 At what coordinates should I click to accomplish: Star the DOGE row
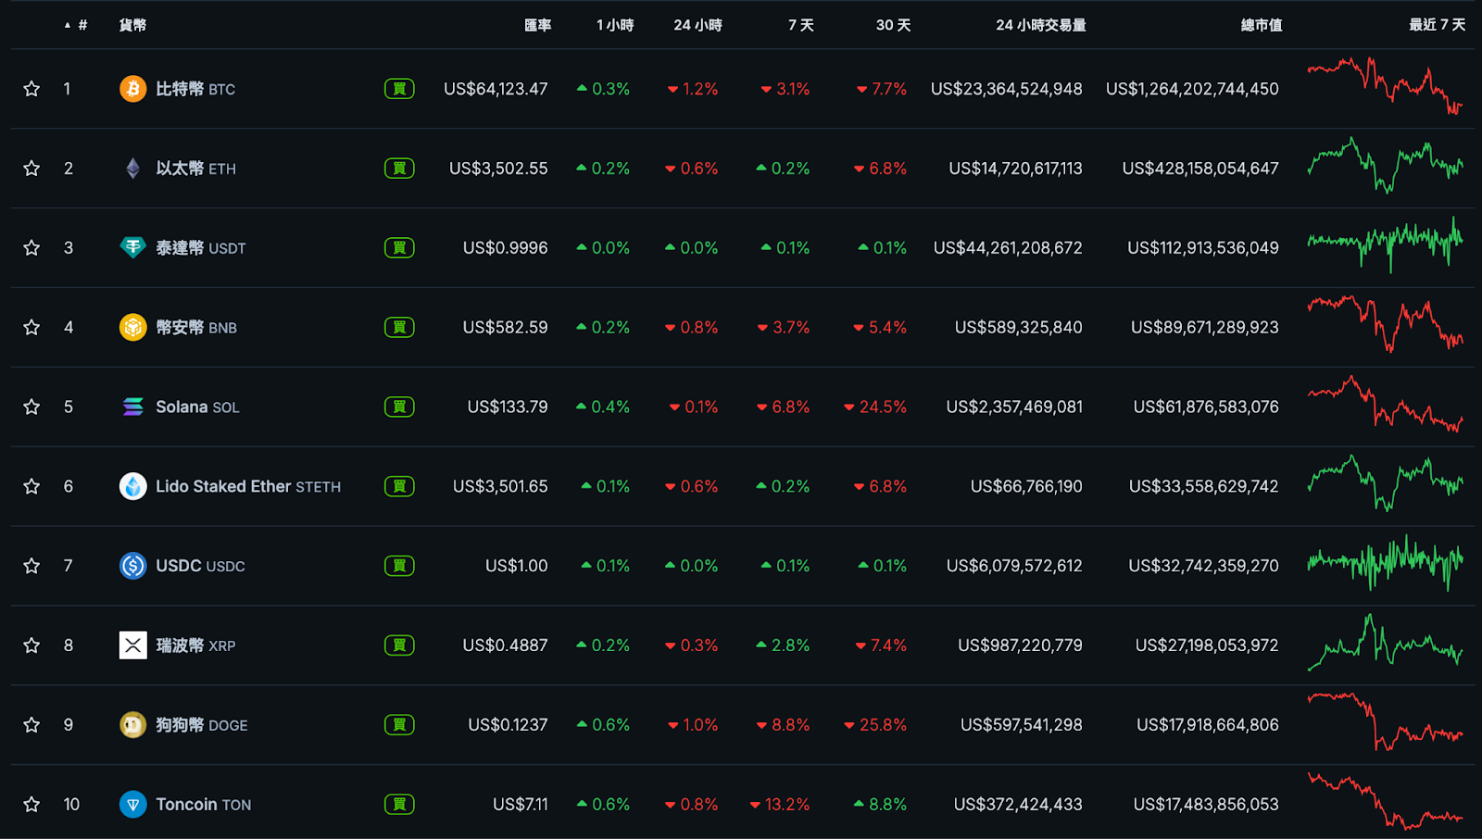pyautogui.click(x=31, y=725)
